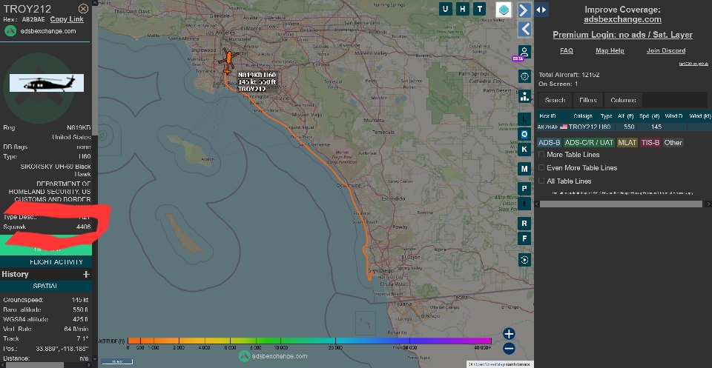Toggle the F map option button

[x=524, y=238]
